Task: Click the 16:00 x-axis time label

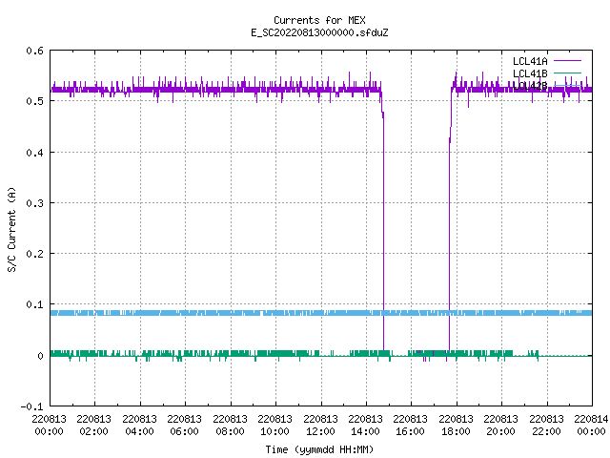Action: tap(411, 431)
